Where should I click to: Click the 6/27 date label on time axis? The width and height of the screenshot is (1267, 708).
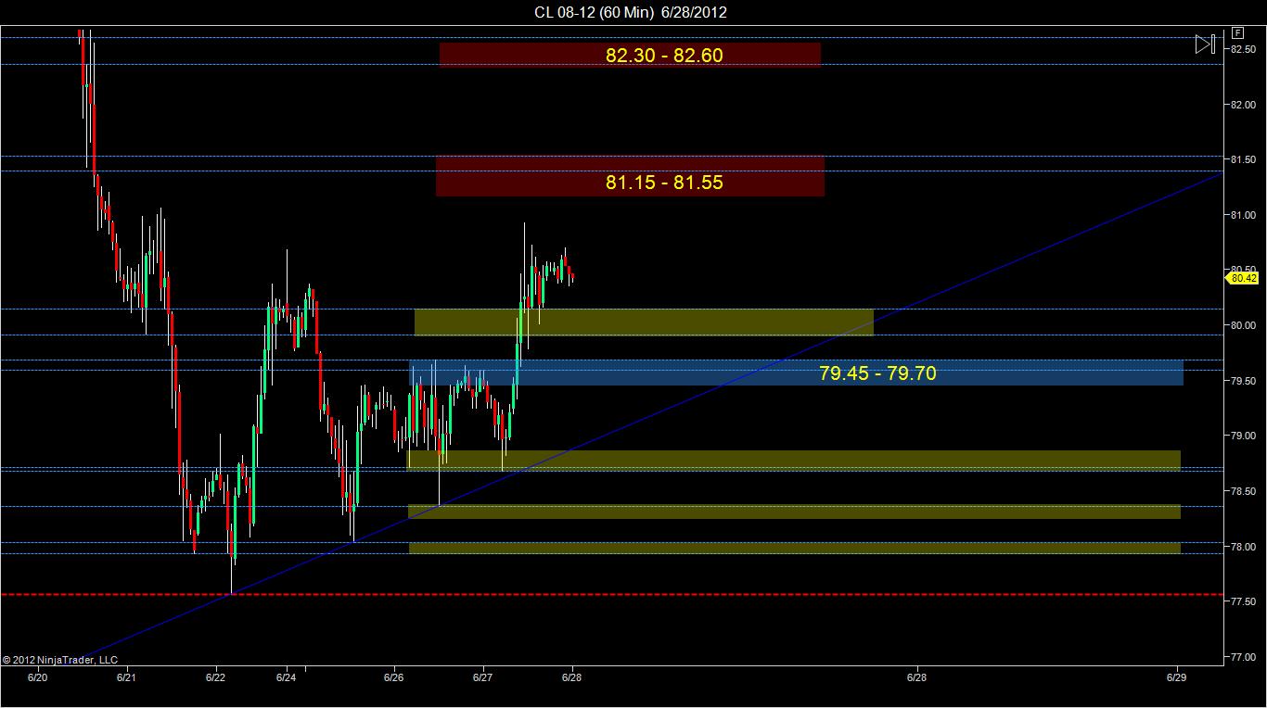pos(482,678)
